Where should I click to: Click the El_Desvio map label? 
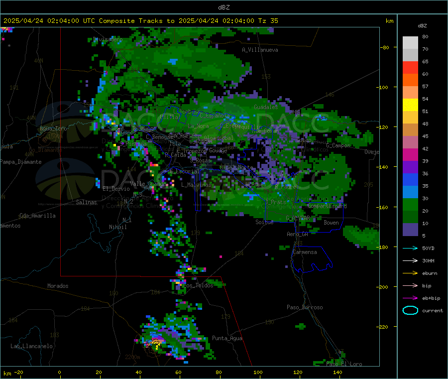click(x=116, y=189)
